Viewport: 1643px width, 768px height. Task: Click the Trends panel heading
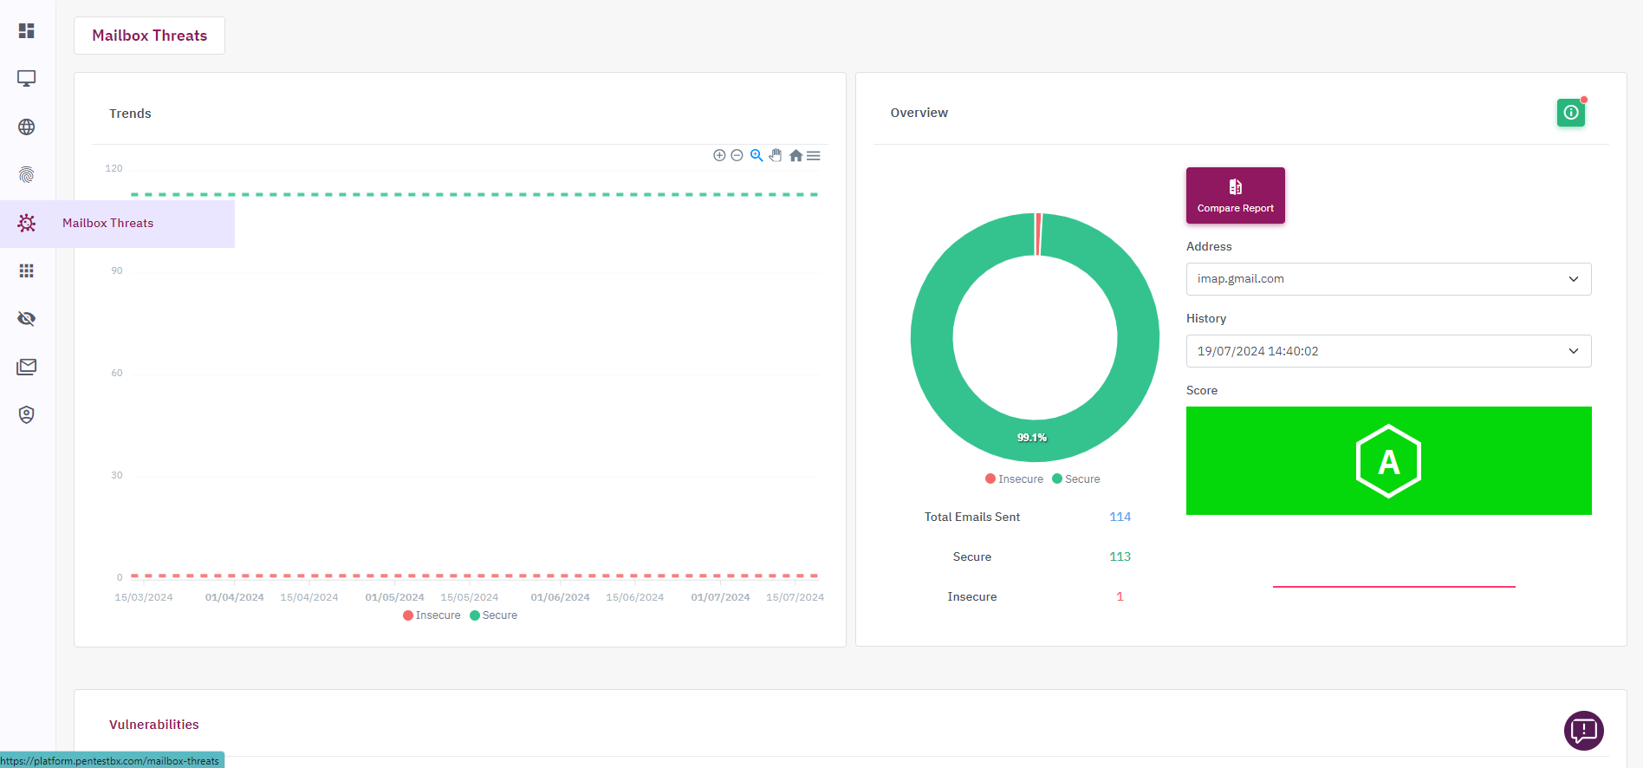[130, 114]
